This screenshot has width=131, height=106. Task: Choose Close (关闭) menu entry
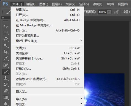[x=47, y=48]
